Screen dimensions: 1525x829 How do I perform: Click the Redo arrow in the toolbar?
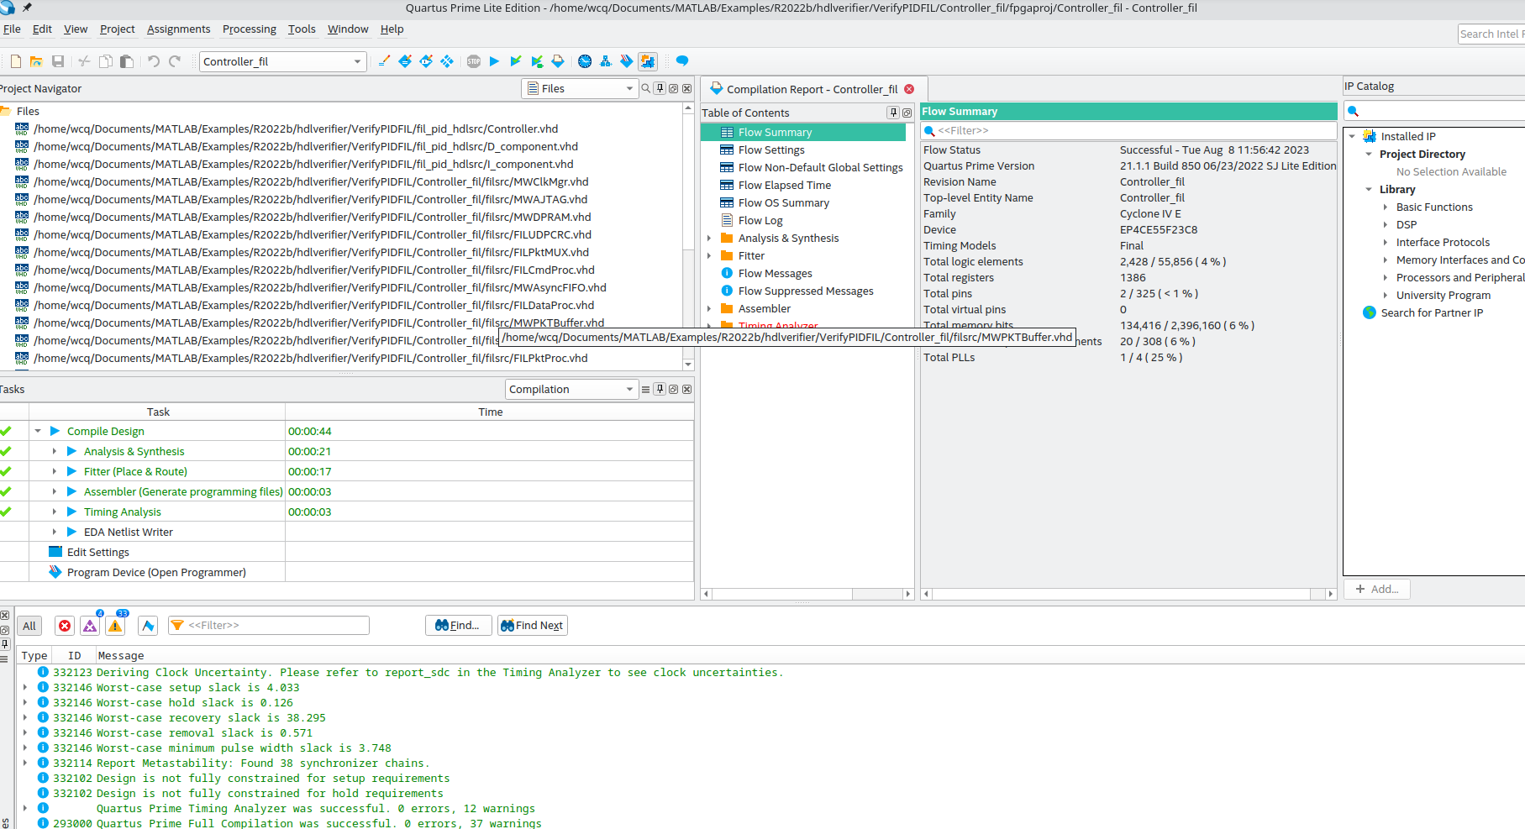click(x=175, y=61)
